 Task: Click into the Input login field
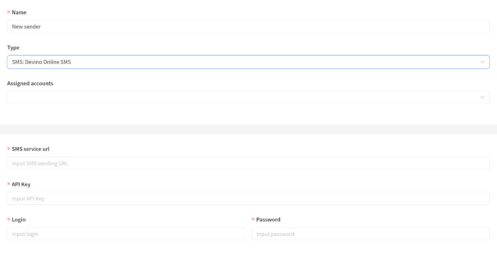click(x=126, y=234)
